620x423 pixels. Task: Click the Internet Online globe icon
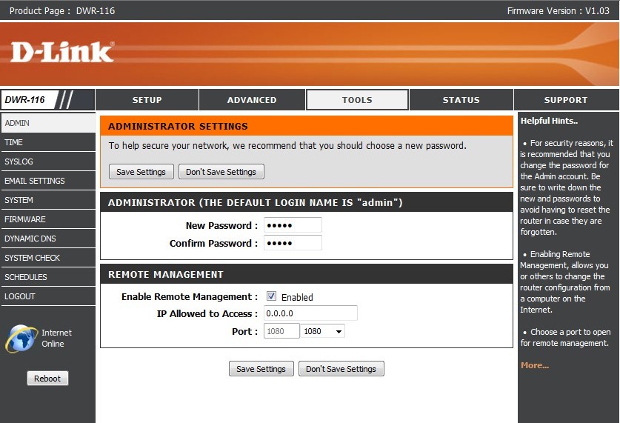tap(21, 339)
